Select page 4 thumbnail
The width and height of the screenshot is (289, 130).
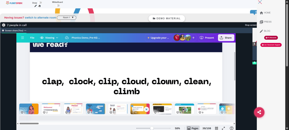click(95, 109)
